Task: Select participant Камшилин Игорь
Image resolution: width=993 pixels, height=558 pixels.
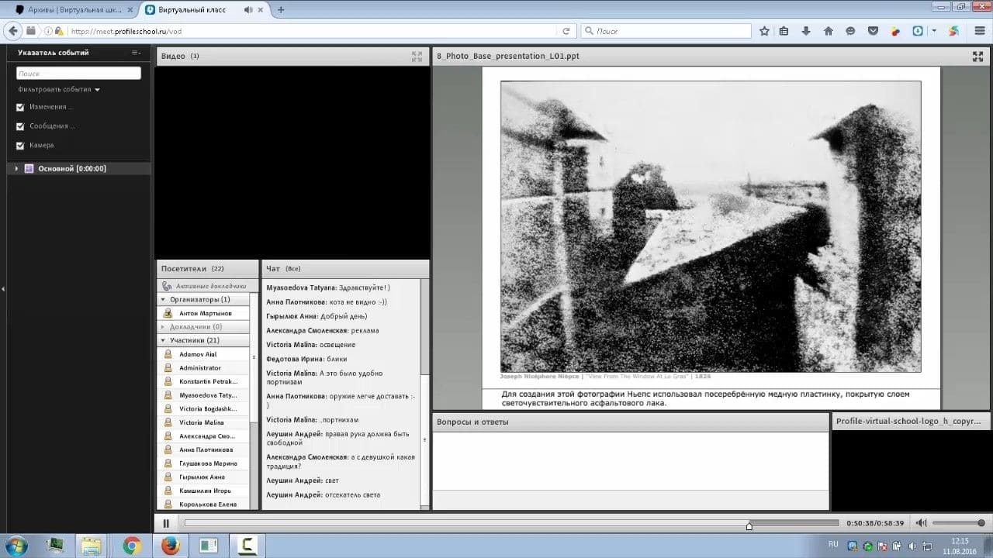Action: pos(203,491)
